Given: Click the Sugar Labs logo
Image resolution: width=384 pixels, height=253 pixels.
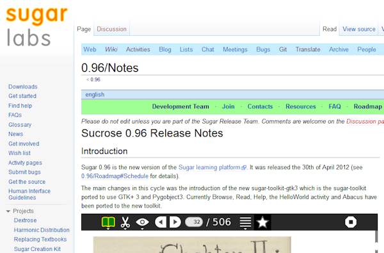Looking at the screenshot, I should point(36,27).
